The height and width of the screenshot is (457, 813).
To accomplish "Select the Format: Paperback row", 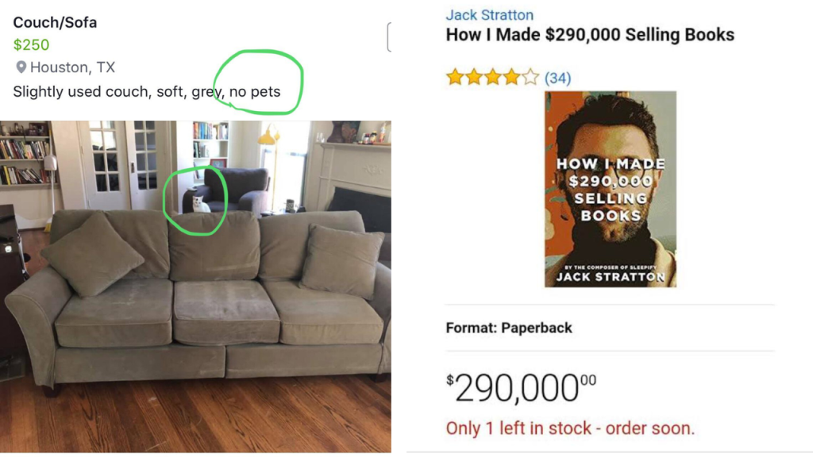I will (509, 327).
